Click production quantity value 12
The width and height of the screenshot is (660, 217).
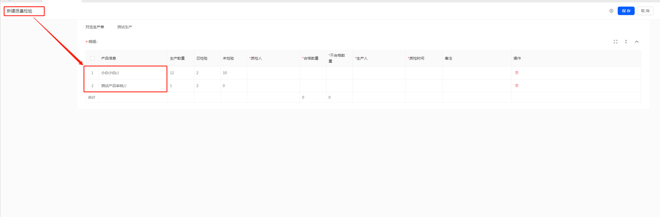point(172,73)
